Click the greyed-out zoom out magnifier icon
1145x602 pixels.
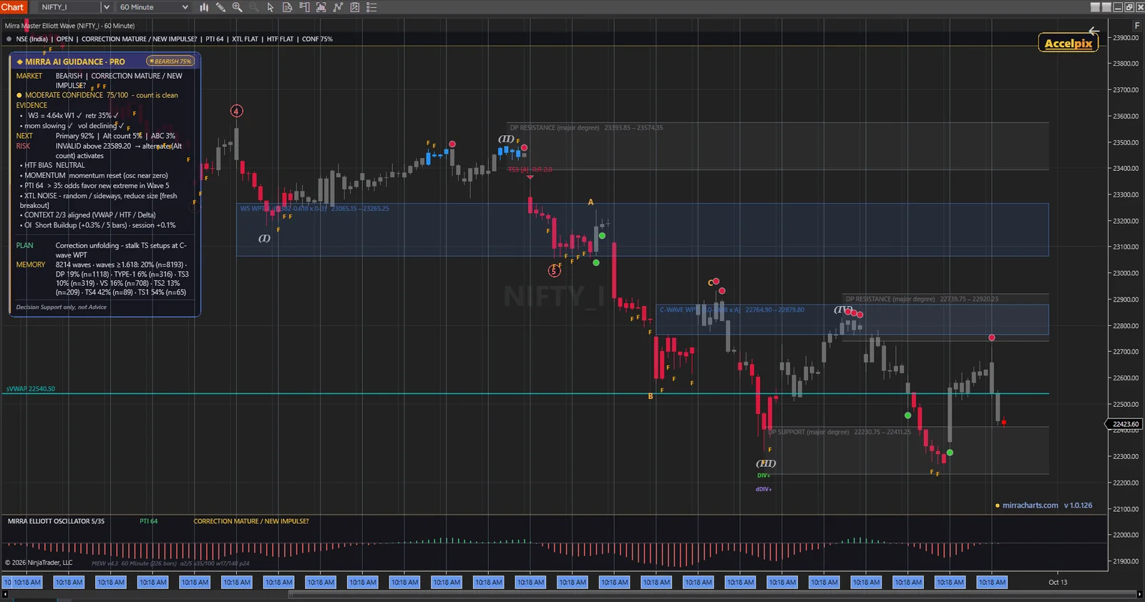point(253,7)
